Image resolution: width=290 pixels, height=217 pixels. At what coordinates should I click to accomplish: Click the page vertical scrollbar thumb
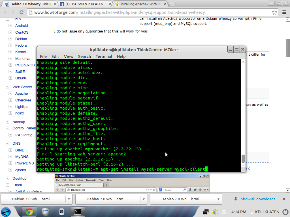[x=288, y=48]
